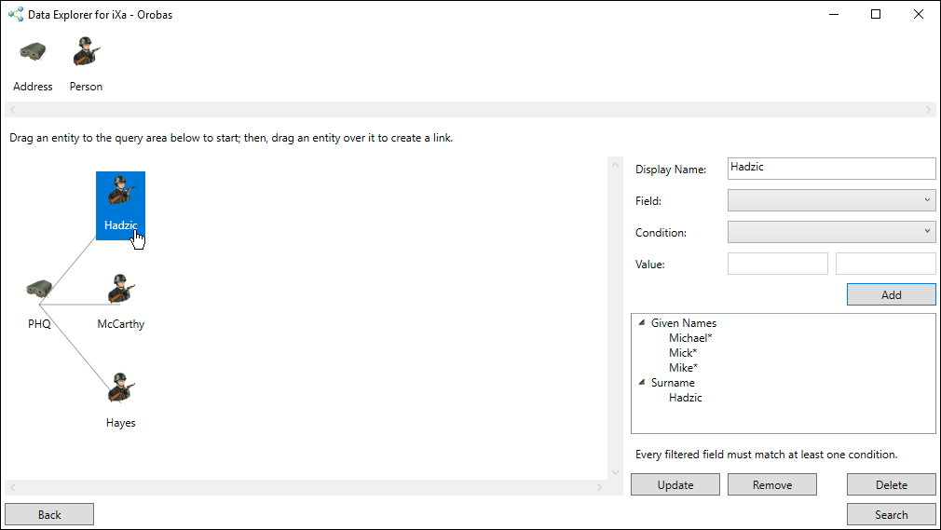Image resolution: width=941 pixels, height=530 pixels.
Task: Click the Add condition button
Action: pos(891,294)
